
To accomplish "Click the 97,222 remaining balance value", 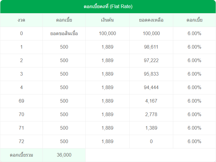I will click(x=151, y=61).
